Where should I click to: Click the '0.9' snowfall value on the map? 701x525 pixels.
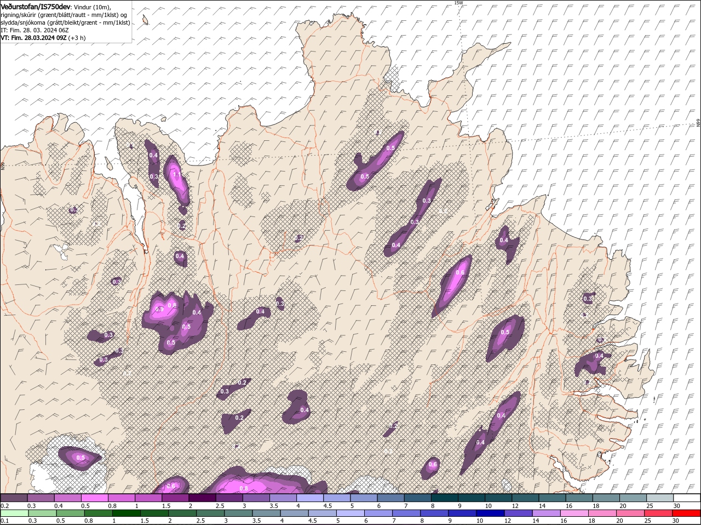click(160, 310)
